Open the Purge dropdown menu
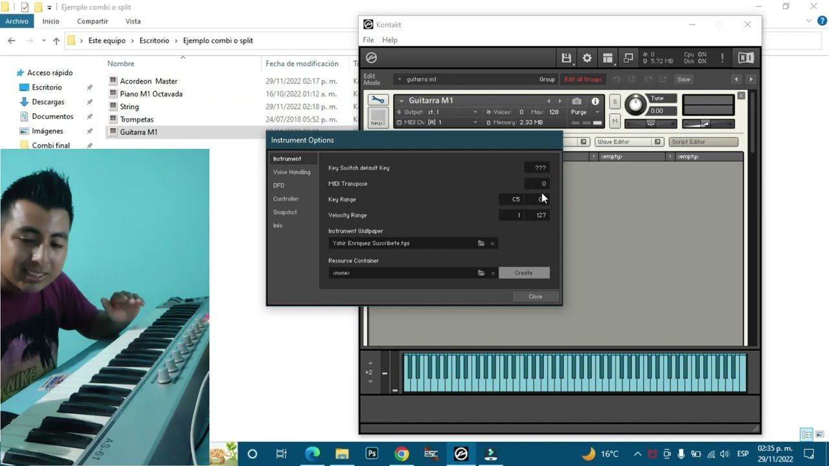Screen dimensions: 829x466 [x=585, y=112]
